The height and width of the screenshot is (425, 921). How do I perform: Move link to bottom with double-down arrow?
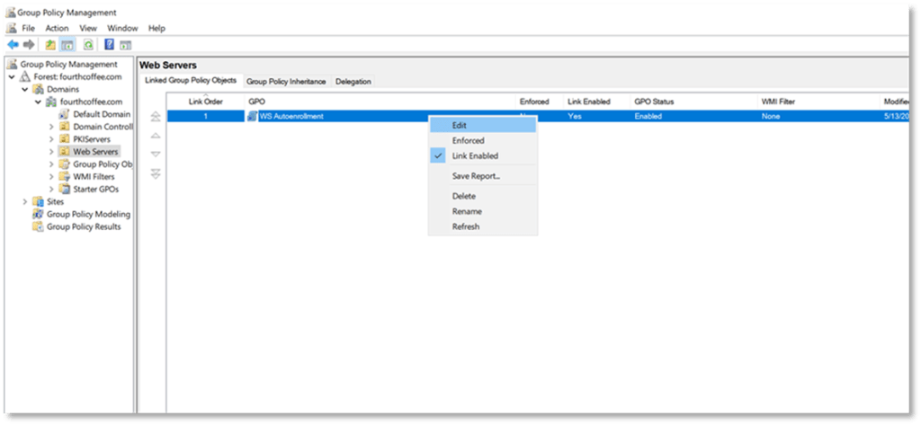point(156,173)
